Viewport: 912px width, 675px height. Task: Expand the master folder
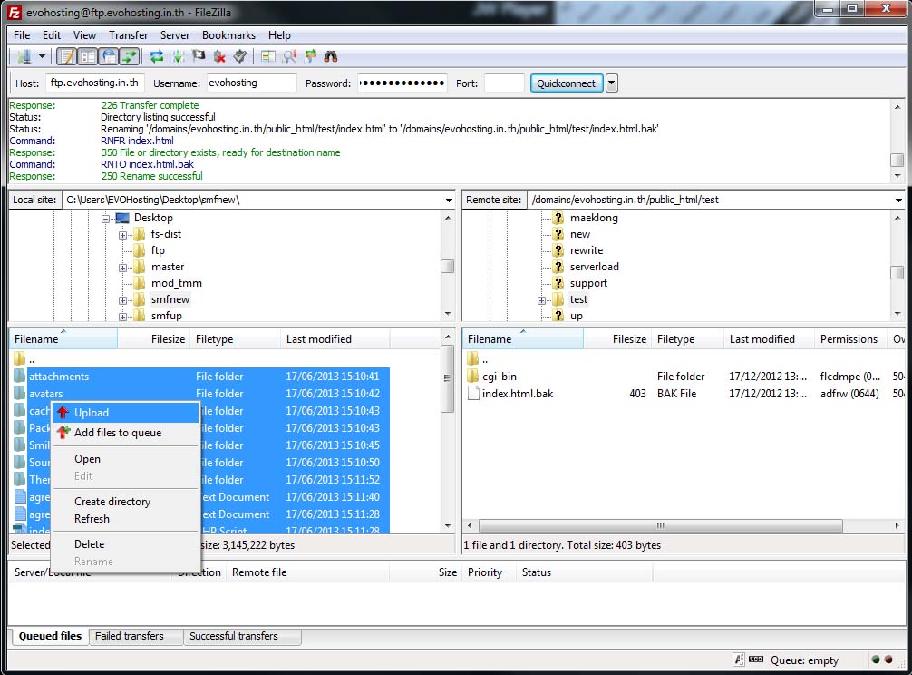point(122,268)
